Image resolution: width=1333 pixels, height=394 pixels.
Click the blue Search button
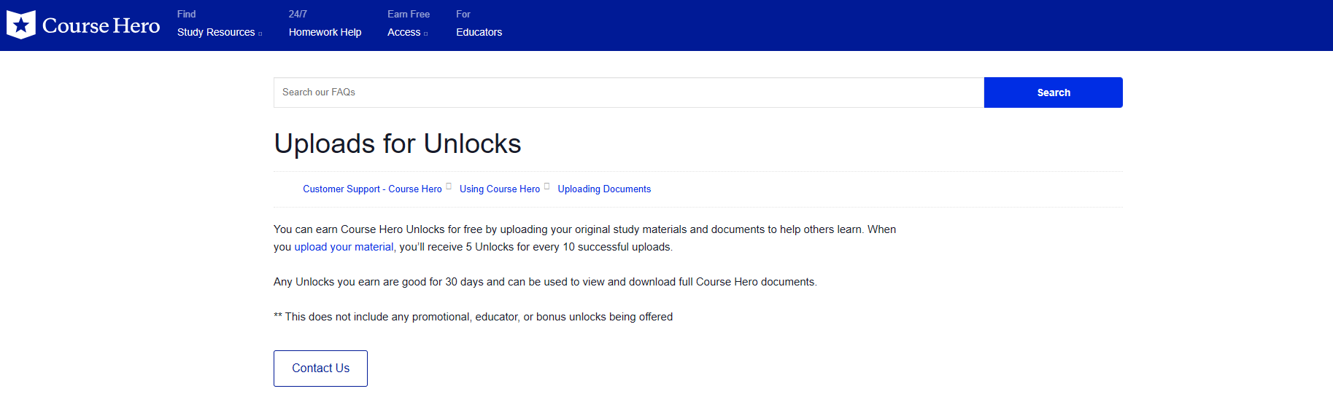coord(1053,92)
